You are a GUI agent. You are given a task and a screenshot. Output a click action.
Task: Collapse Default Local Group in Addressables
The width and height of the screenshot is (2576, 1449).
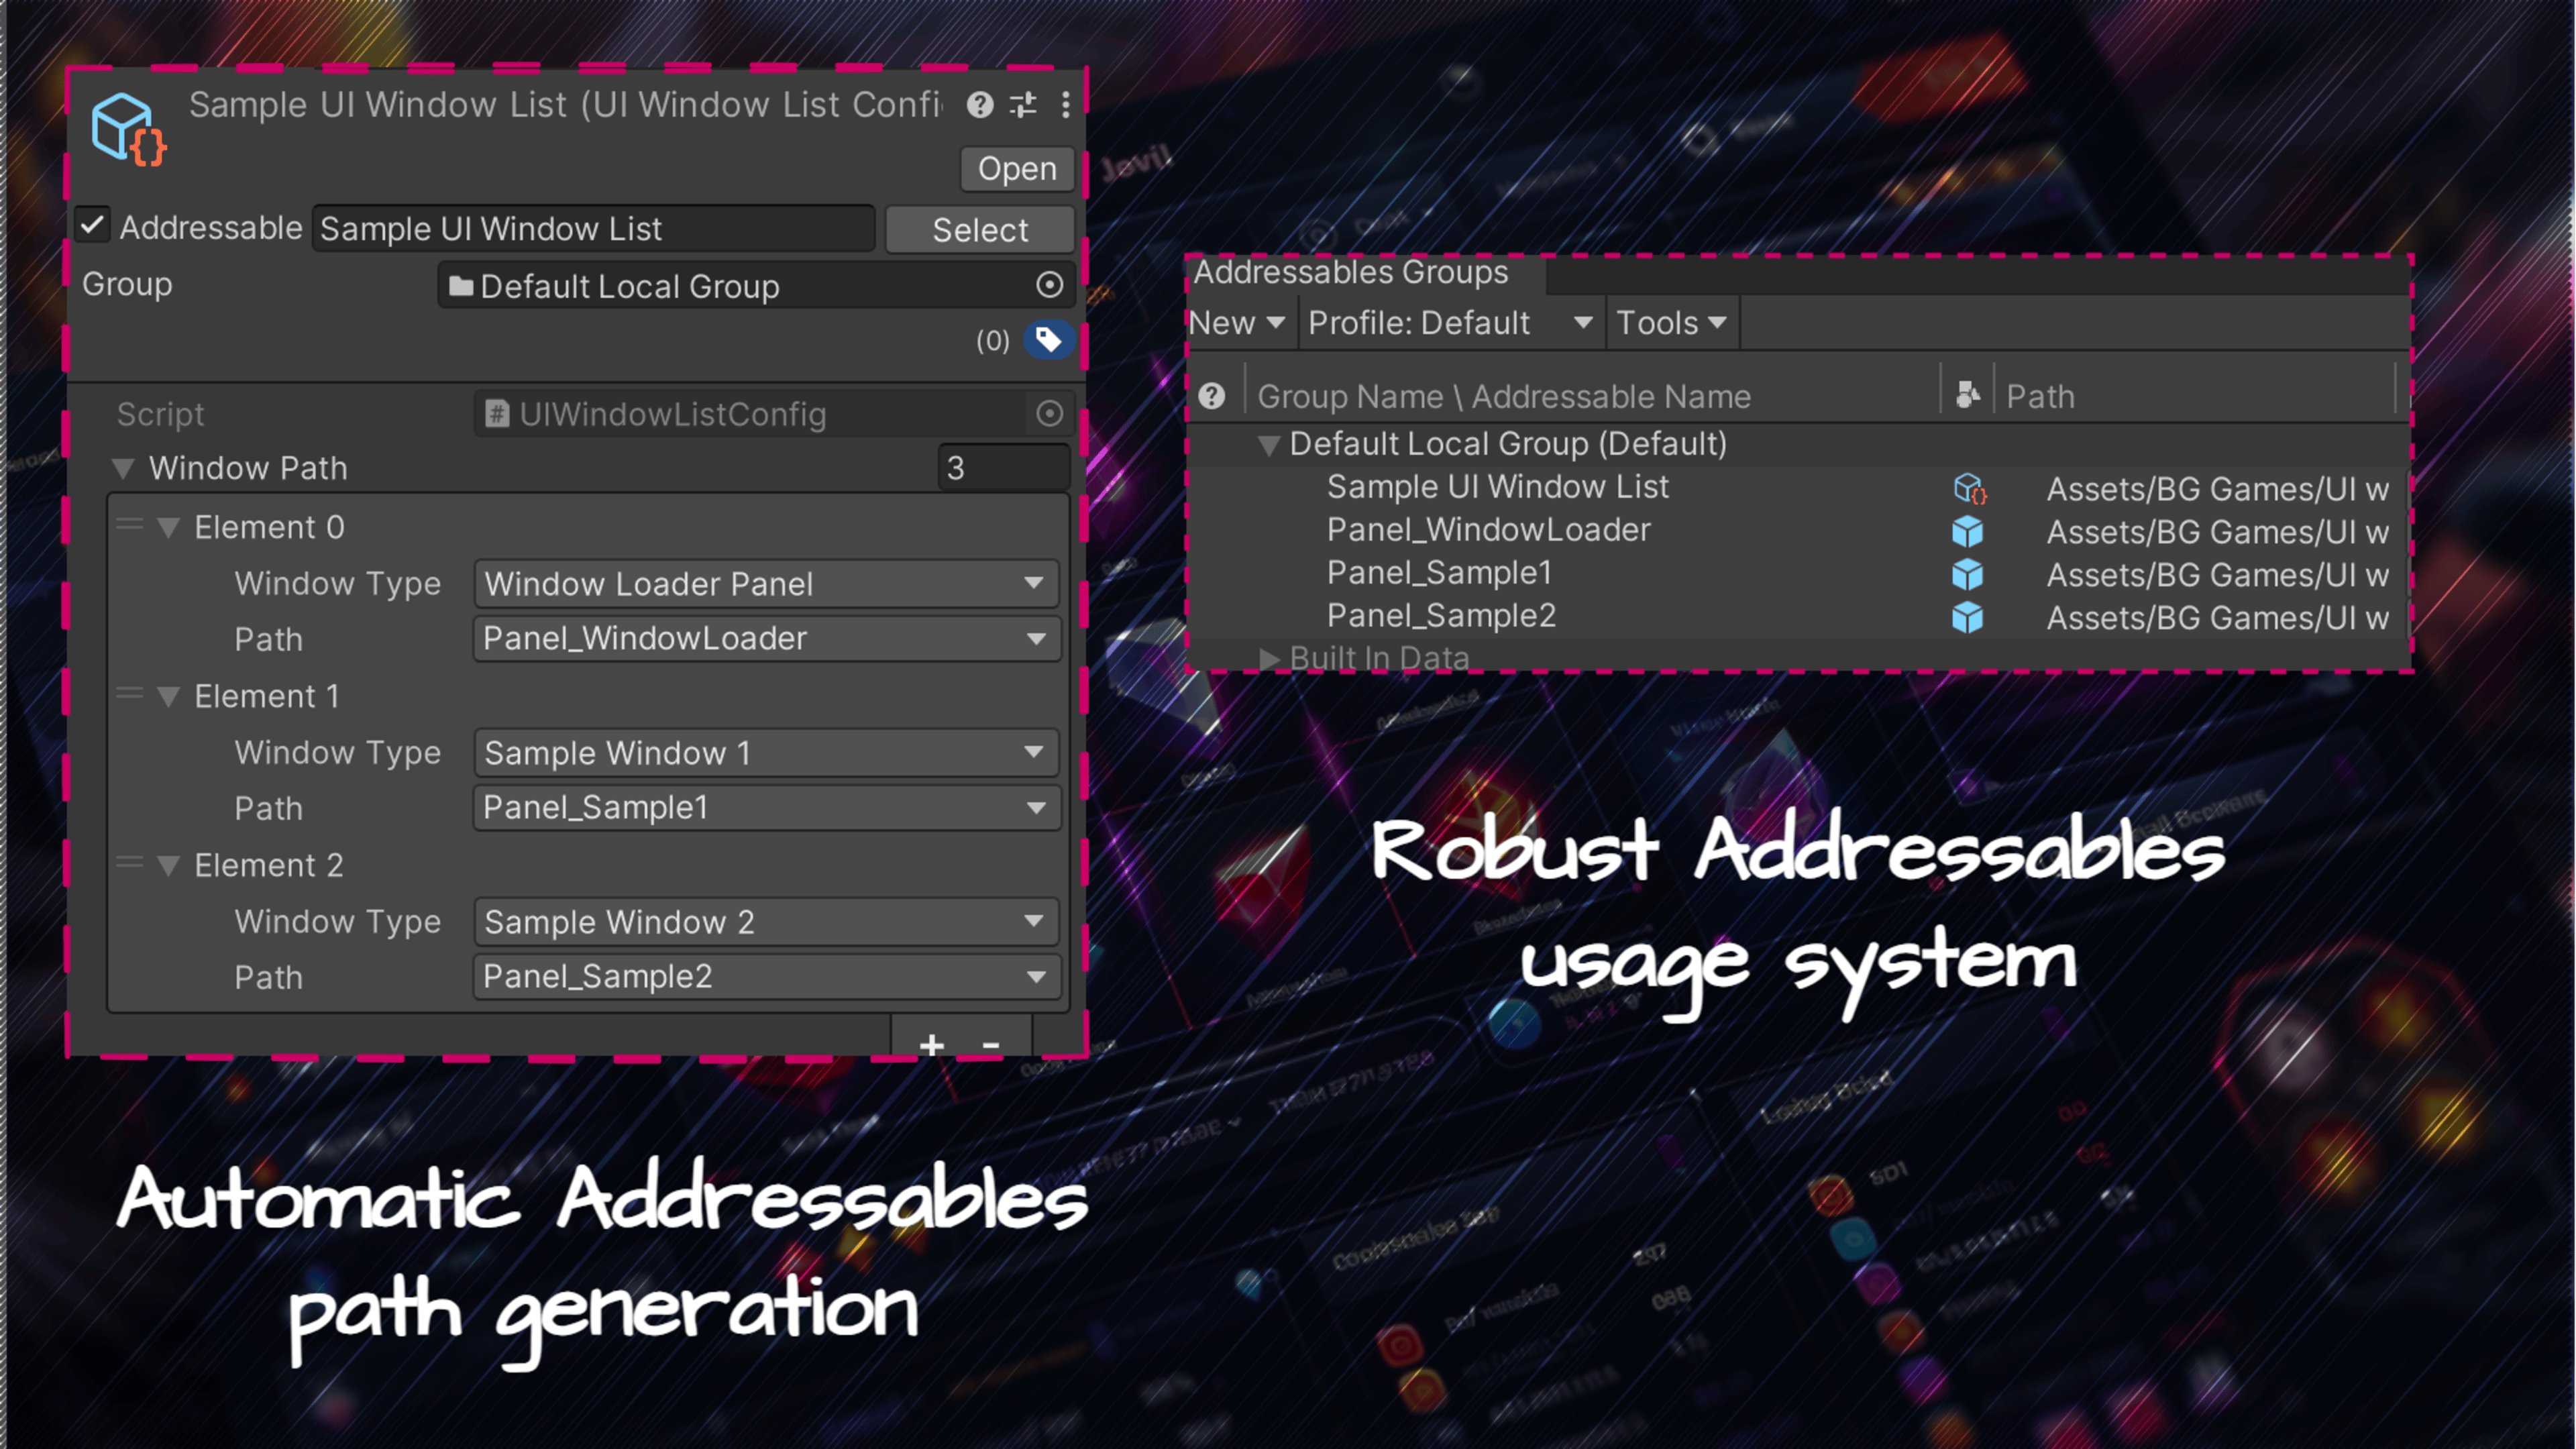tap(1268, 445)
